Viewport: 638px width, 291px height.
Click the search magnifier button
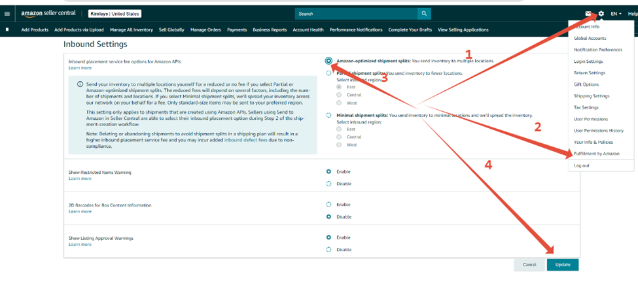click(x=424, y=14)
